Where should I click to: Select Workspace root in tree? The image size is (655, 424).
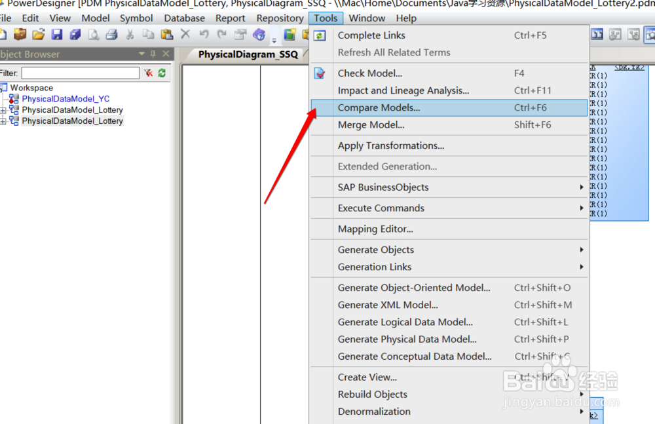(31, 88)
